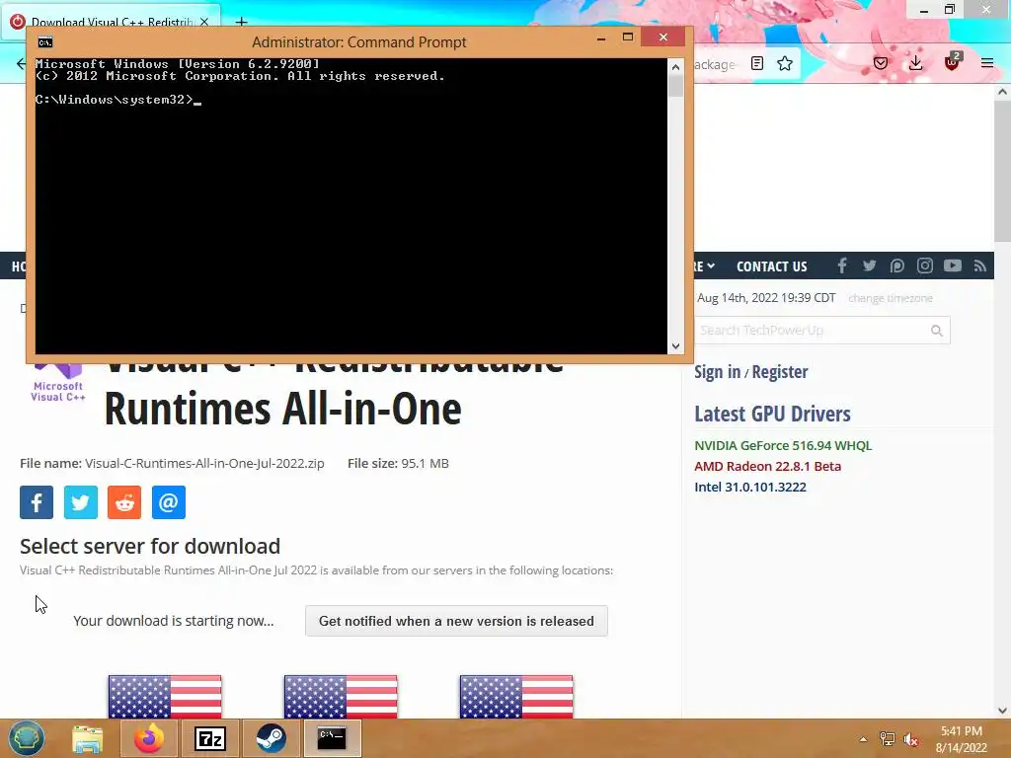The image size is (1011, 758).
Task: Open the uBlock Origin extension icon
Action: (953, 62)
